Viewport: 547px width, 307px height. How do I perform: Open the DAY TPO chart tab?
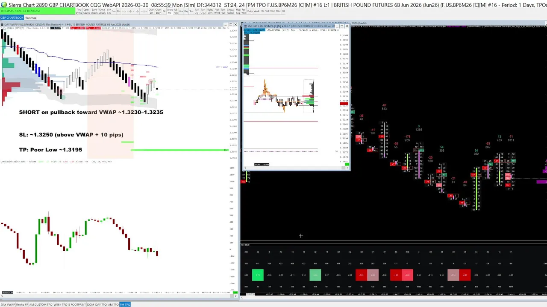(101, 304)
